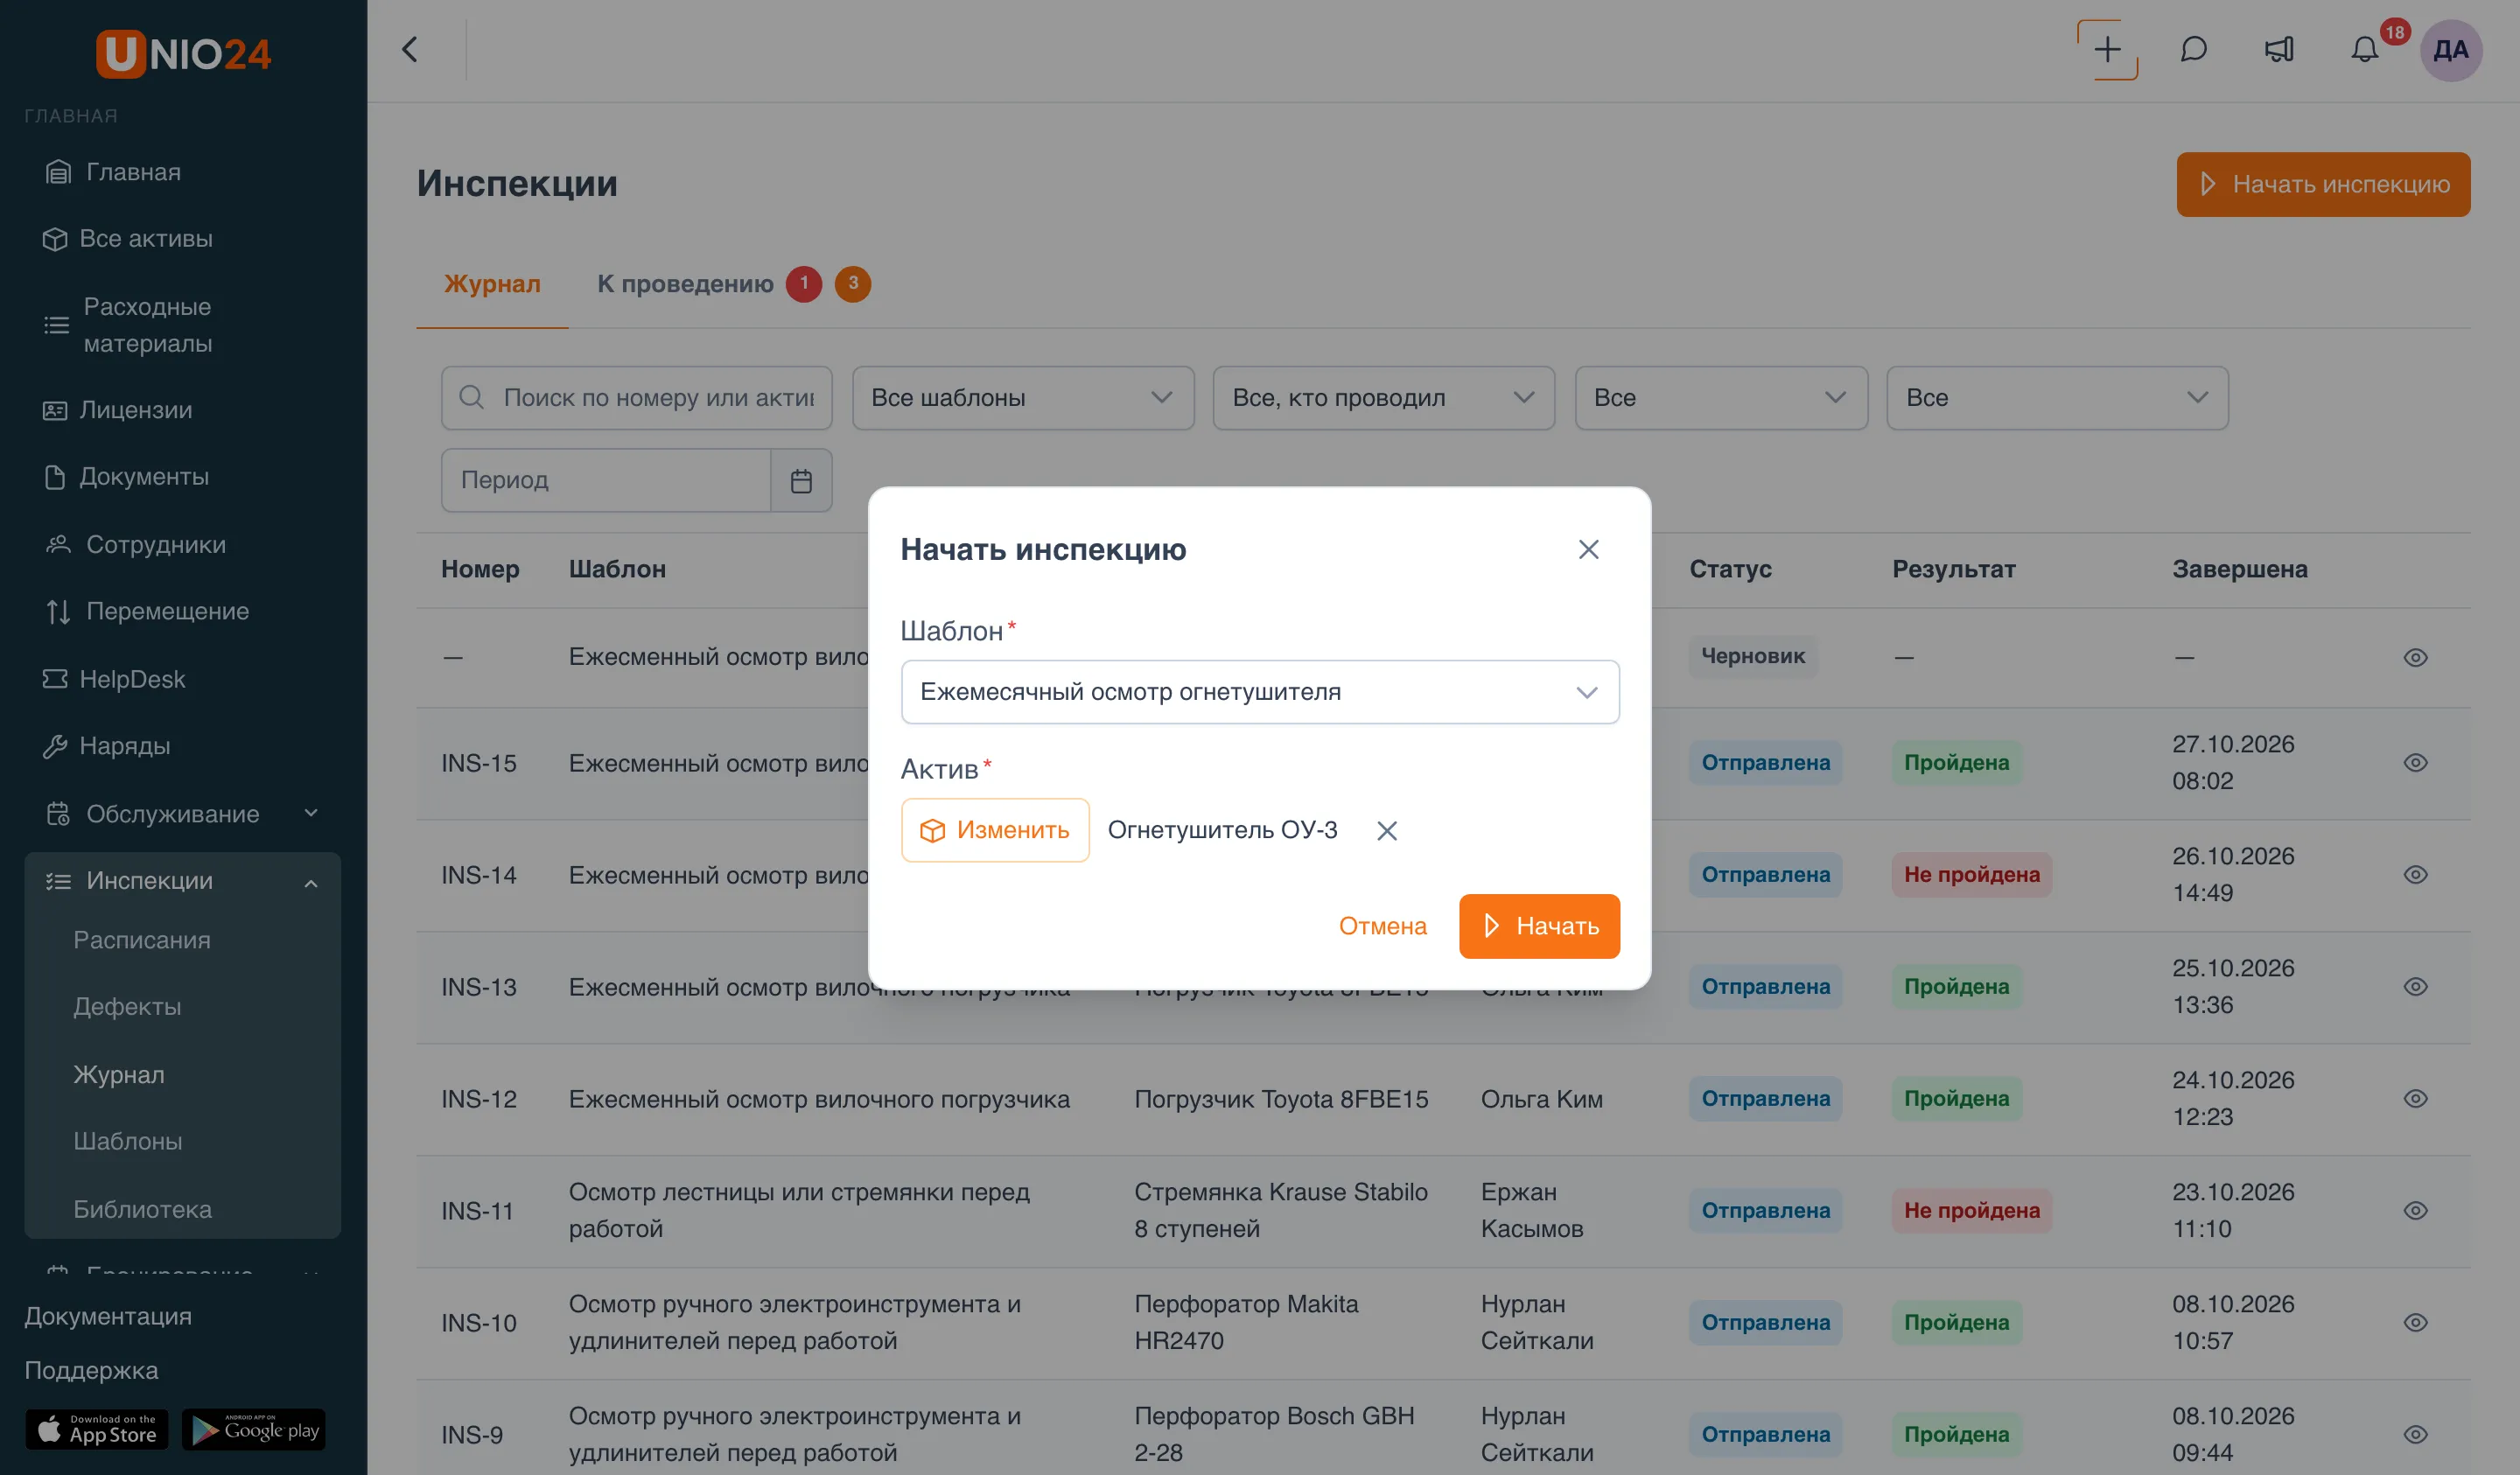Open the chat messages icon
Image resolution: width=2520 pixels, height=1475 pixels.
2193,50
